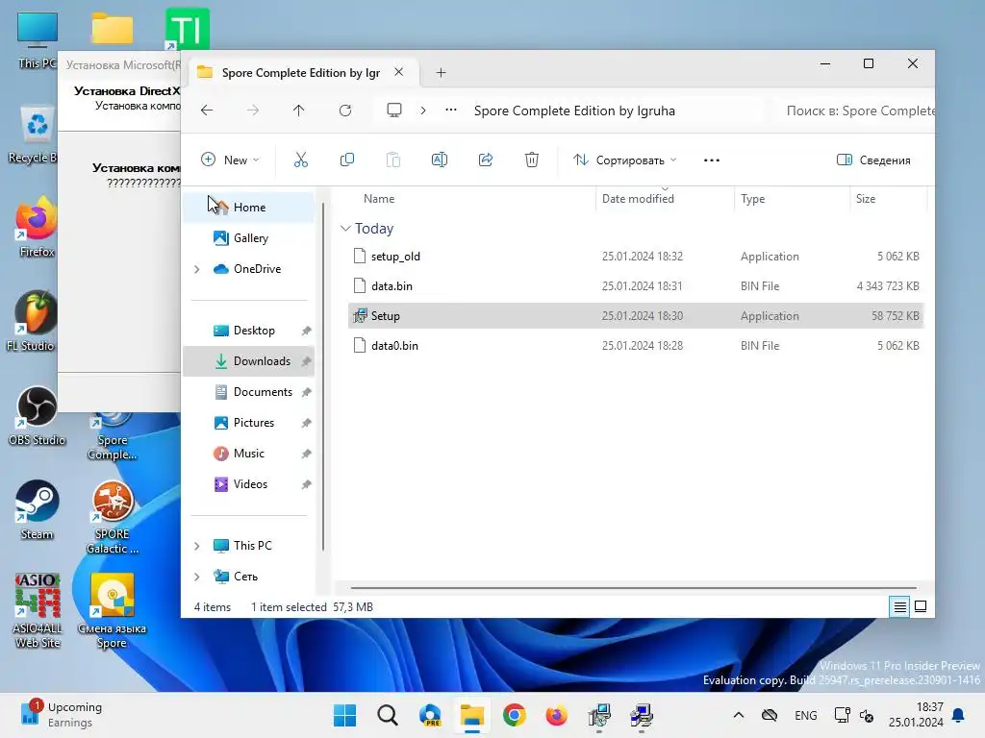Open a new Explorer tab with plus
Screen dimensions: 985x738
coord(441,73)
